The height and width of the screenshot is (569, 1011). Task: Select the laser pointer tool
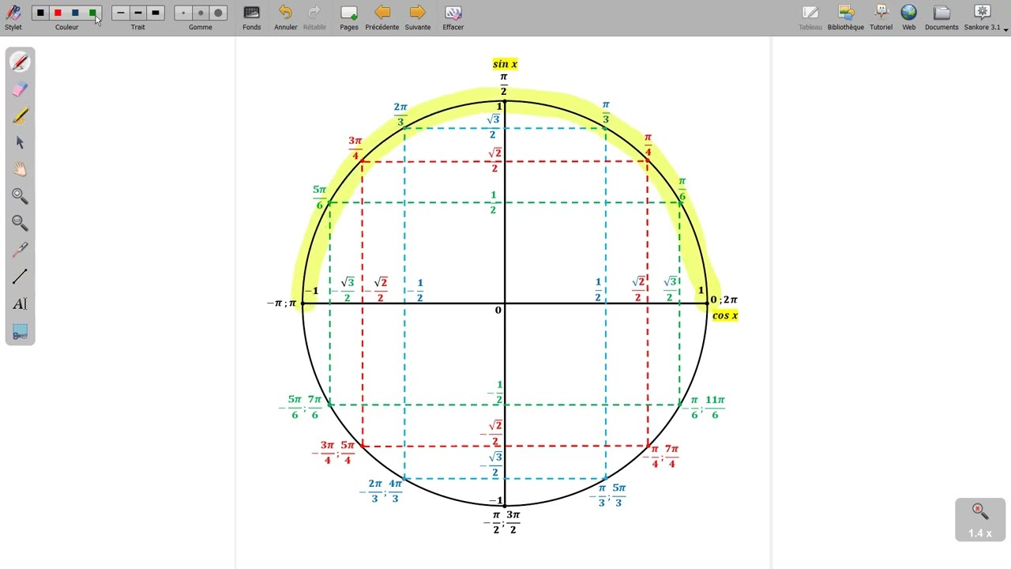(x=21, y=251)
